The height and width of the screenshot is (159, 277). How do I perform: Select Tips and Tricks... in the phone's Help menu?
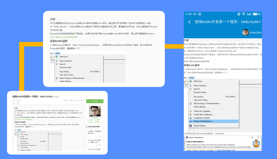click(x=201, y=100)
